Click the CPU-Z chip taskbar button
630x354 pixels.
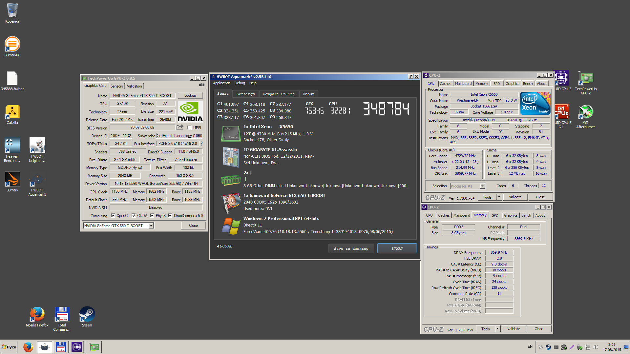point(77,347)
